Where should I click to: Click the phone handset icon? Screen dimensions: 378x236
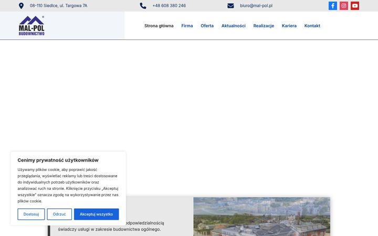(x=143, y=6)
